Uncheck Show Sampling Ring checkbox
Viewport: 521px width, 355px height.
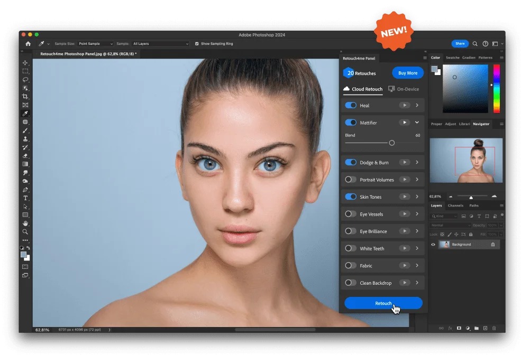tap(197, 43)
